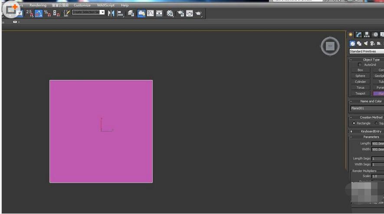Open the Rendered Frame Window
Viewport: 384px width, 214px height.
(x=189, y=13)
